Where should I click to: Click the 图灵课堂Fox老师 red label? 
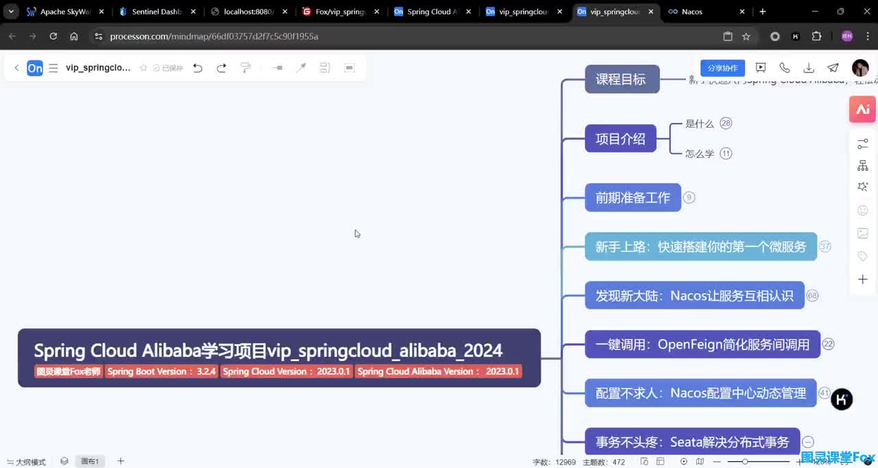[x=69, y=371]
